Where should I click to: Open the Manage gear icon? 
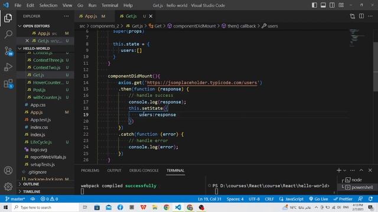(8, 187)
